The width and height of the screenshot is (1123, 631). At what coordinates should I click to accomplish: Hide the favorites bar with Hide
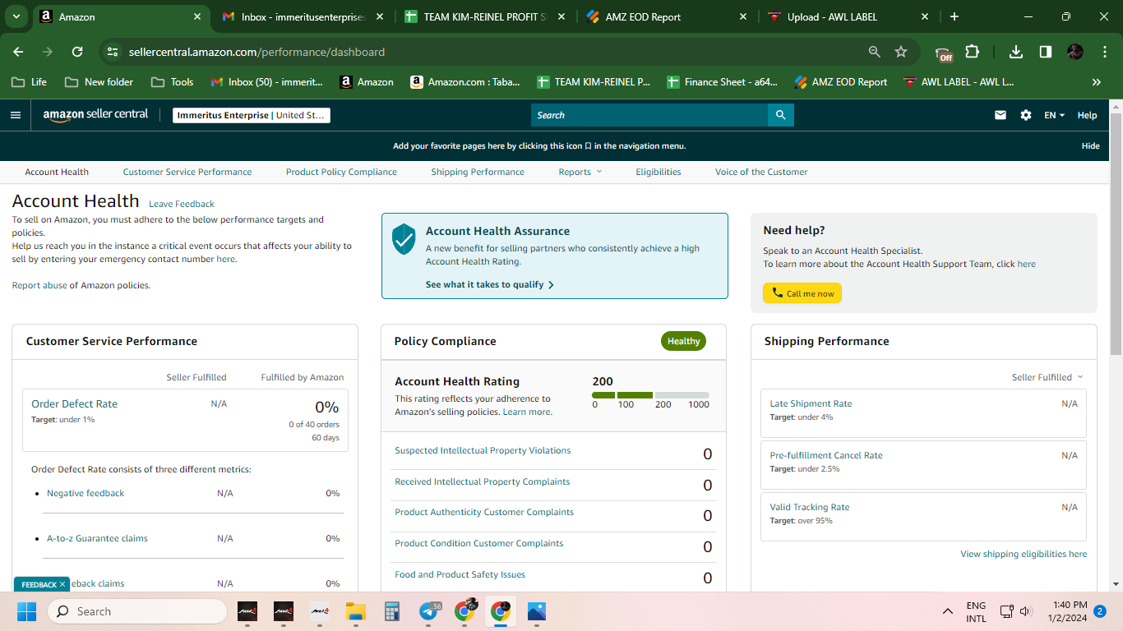pos(1090,145)
